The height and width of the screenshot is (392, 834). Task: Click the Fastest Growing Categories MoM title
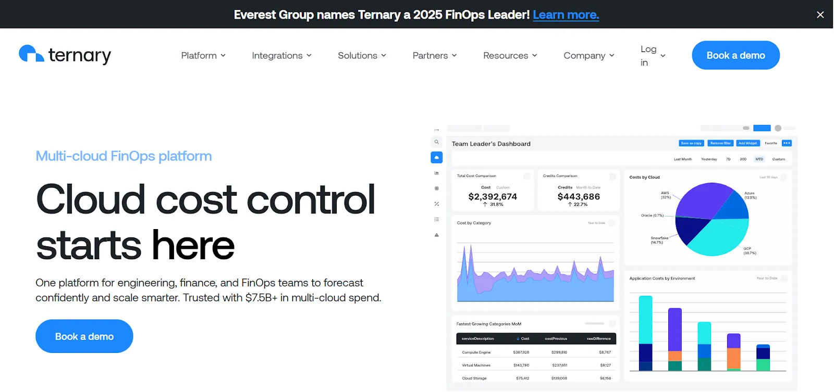(489, 324)
